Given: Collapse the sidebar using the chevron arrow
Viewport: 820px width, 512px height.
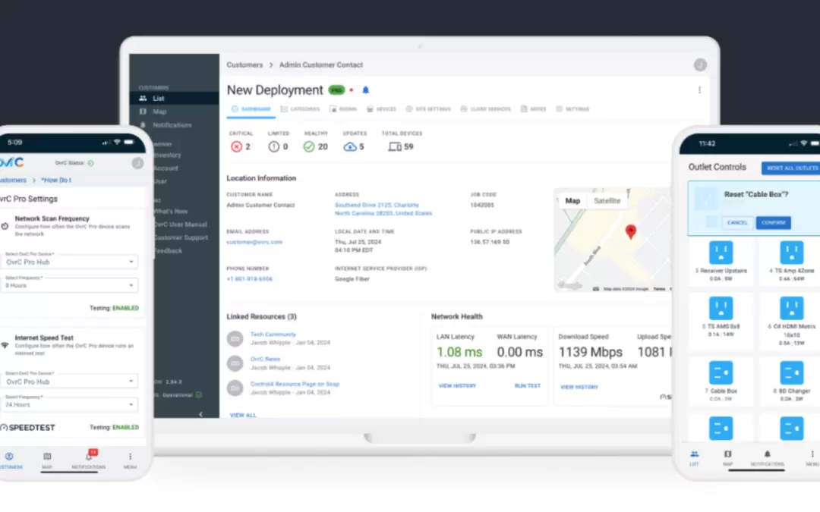Looking at the screenshot, I should (x=200, y=414).
